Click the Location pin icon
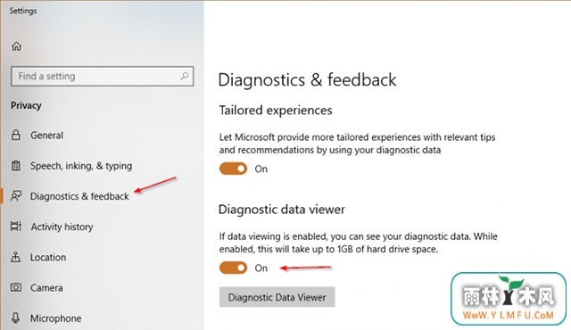The height and width of the screenshot is (330, 571). (16, 257)
